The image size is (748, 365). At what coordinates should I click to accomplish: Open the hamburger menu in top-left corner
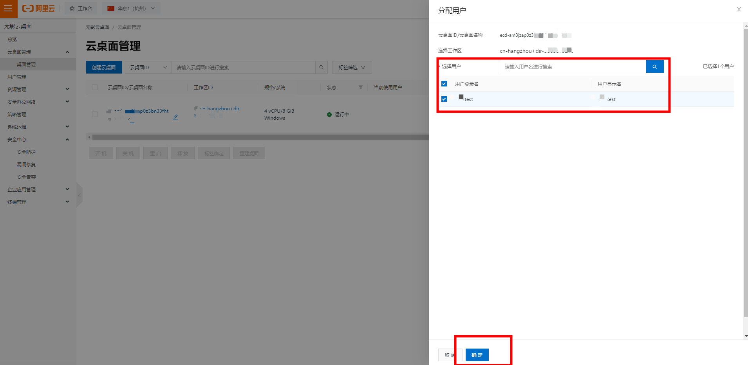(8, 9)
